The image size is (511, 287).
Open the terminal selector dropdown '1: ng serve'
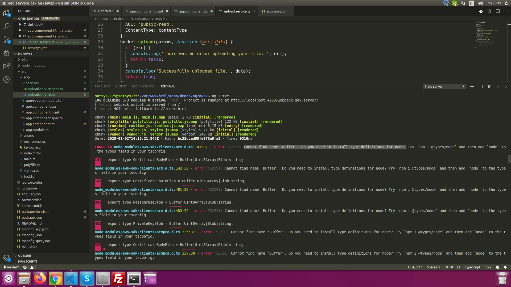pos(444,87)
